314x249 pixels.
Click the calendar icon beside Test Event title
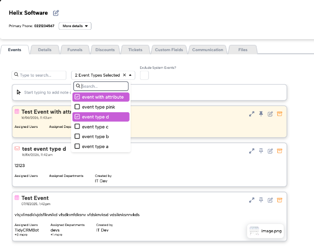point(17,198)
